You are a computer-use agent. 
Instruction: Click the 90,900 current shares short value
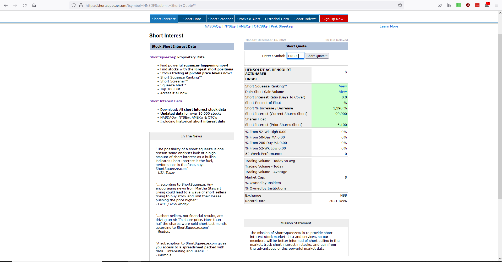click(341, 114)
